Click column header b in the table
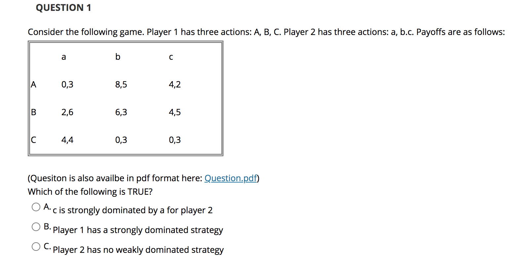 (x=118, y=57)
